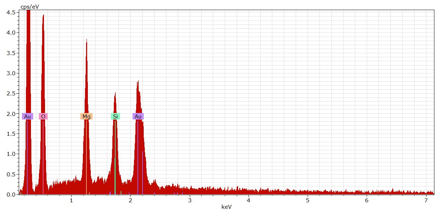Select the top of the silicon peak
This screenshot has width=438, height=212.
pos(115,93)
